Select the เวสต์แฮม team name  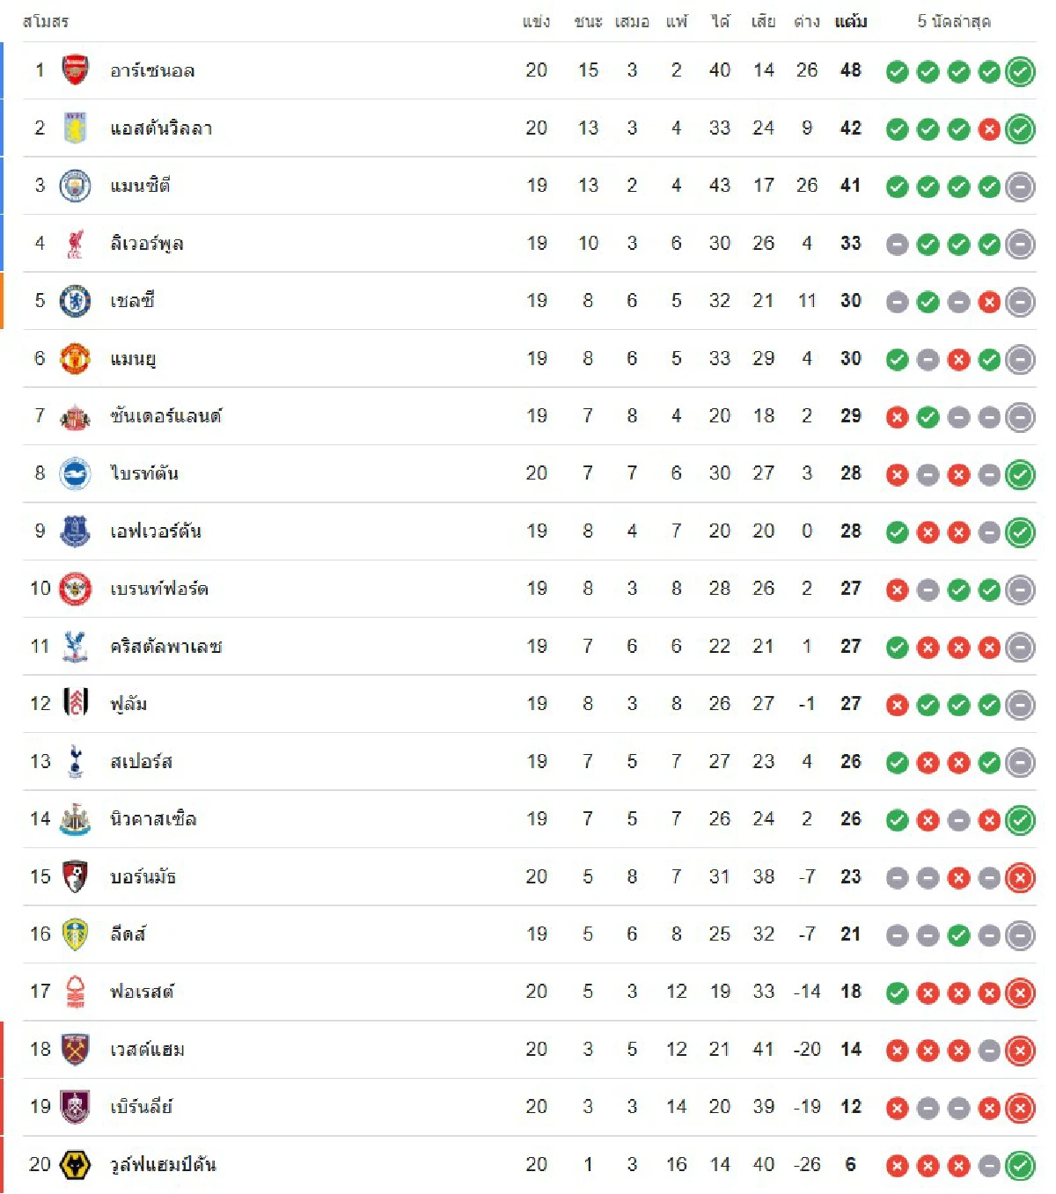(147, 1050)
